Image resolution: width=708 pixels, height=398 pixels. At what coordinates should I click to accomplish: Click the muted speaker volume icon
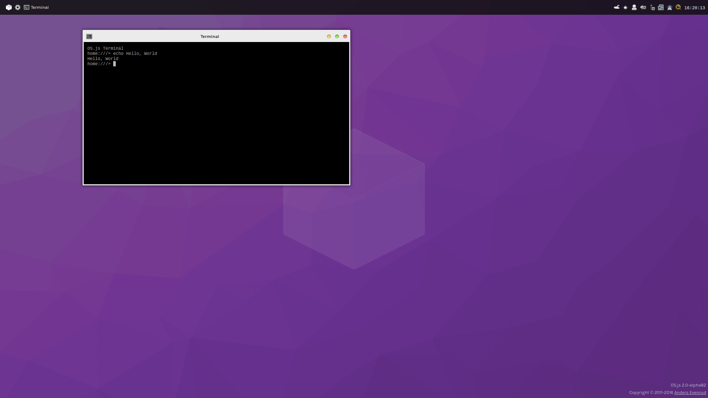pos(643,7)
